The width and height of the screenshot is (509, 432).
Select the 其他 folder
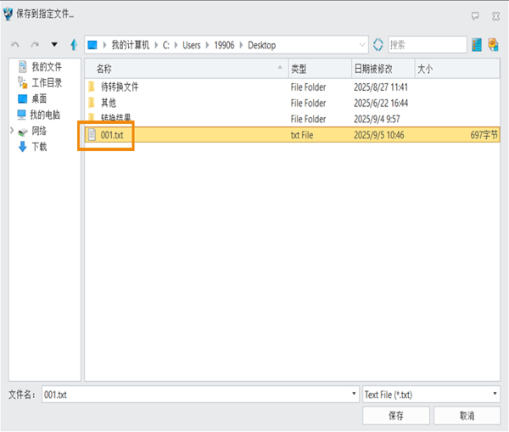[x=108, y=103]
